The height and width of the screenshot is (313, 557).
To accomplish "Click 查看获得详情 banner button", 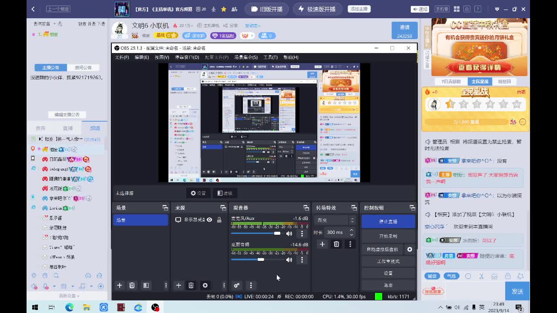I will pos(479,67).
